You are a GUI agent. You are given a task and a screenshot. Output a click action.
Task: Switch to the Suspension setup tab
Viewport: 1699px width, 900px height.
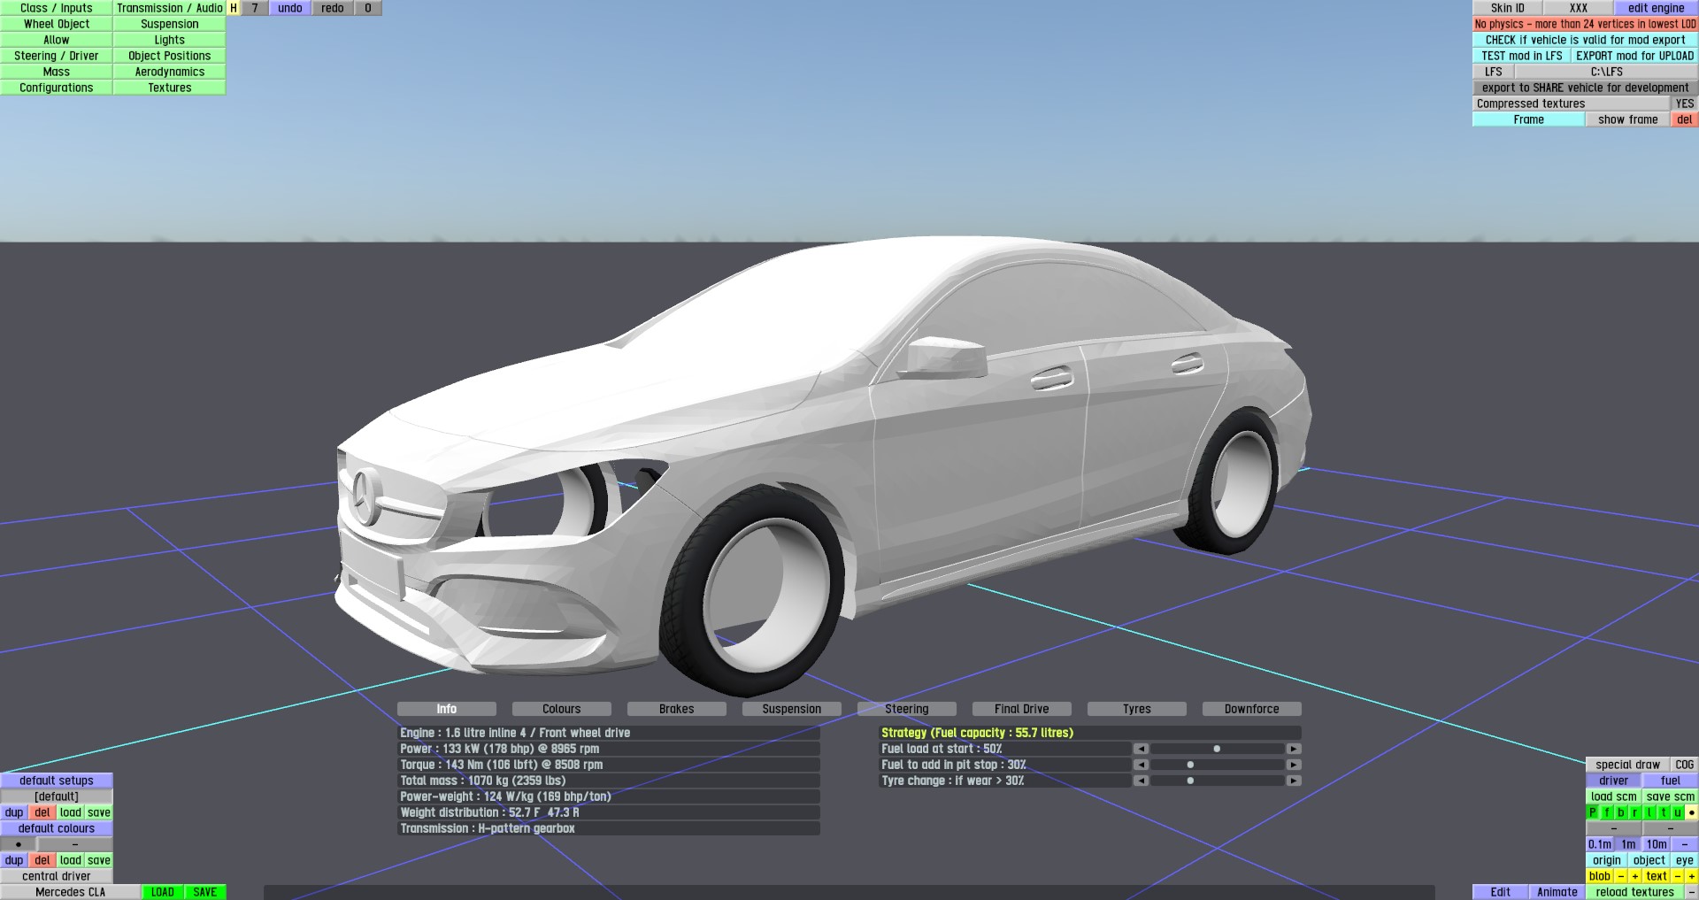click(792, 709)
